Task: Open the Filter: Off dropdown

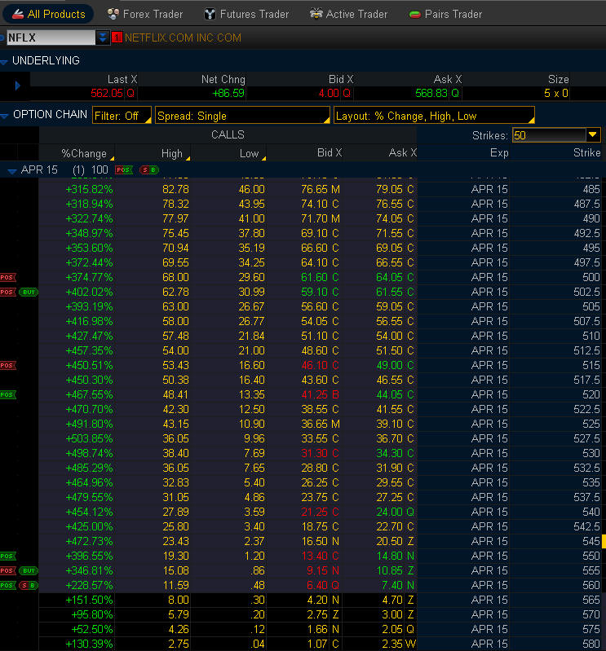Action: [x=122, y=116]
